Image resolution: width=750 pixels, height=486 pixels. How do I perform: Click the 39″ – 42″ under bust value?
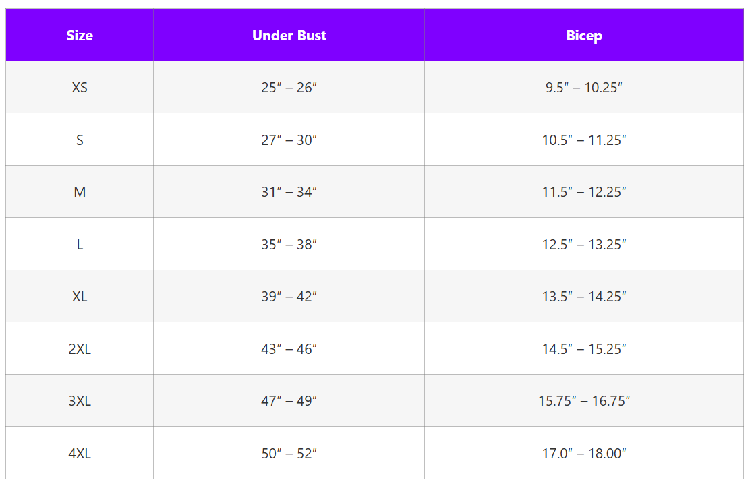click(x=289, y=297)
